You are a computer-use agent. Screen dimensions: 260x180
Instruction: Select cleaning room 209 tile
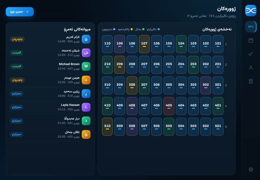click(120, 65)
